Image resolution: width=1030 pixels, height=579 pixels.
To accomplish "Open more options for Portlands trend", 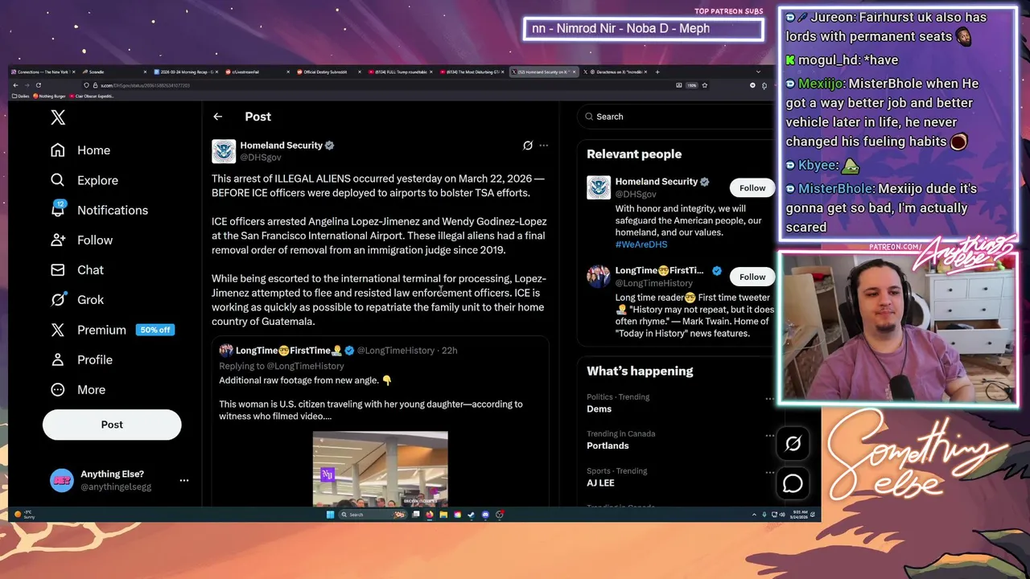I will pos(769,435).
